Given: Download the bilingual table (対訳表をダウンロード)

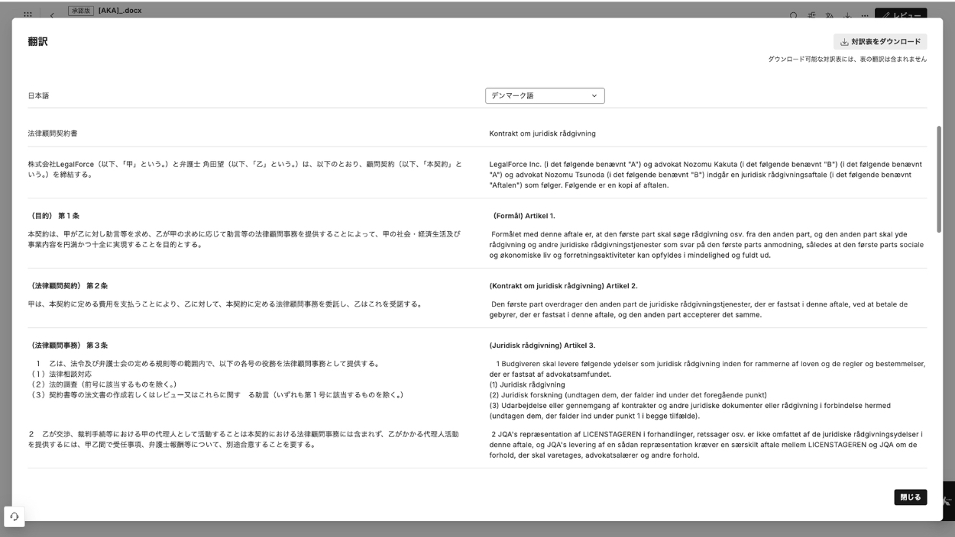Looking at the screenshot, I should pyautogui.click(x=880, y=42).
